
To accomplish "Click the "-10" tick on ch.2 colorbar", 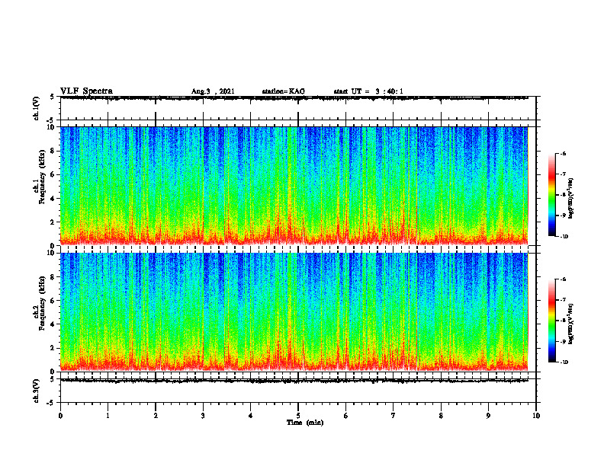I will click(564, 362).
